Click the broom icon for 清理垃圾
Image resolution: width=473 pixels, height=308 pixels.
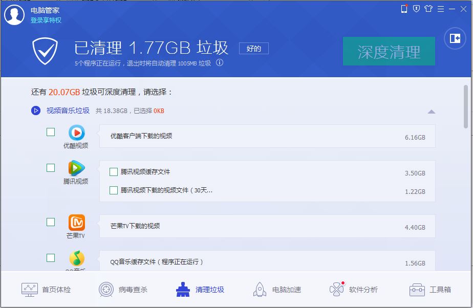(183, 289)
